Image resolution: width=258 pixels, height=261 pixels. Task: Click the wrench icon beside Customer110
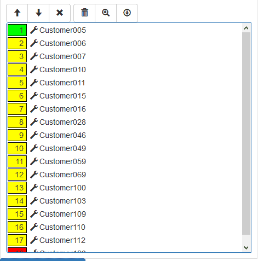[x=34, y=227]
